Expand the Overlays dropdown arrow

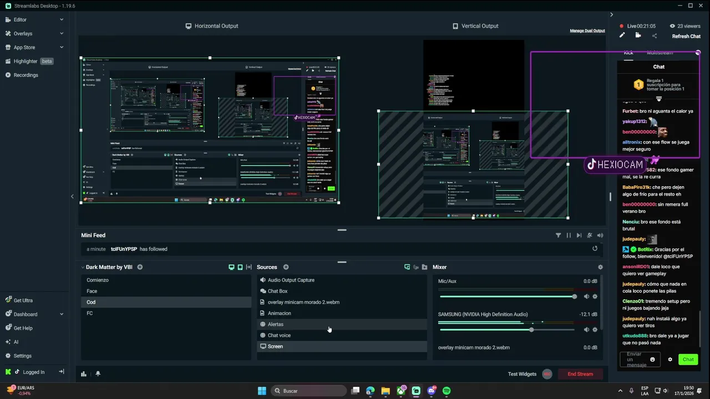(62, 33)
